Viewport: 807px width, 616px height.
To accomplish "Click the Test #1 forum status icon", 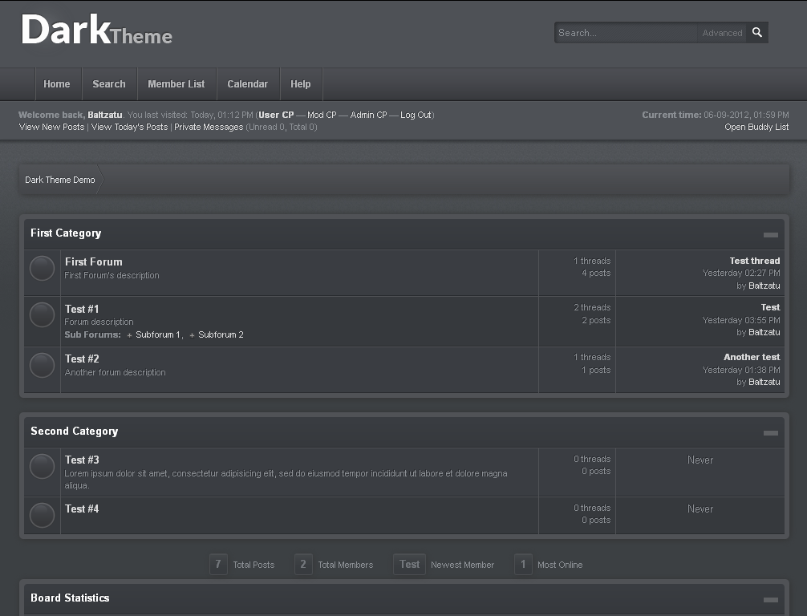I will (x=42, y=315).
